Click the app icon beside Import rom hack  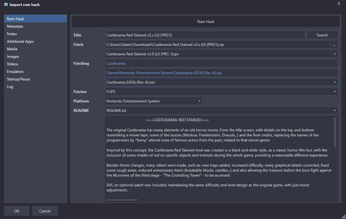[6, 5]
